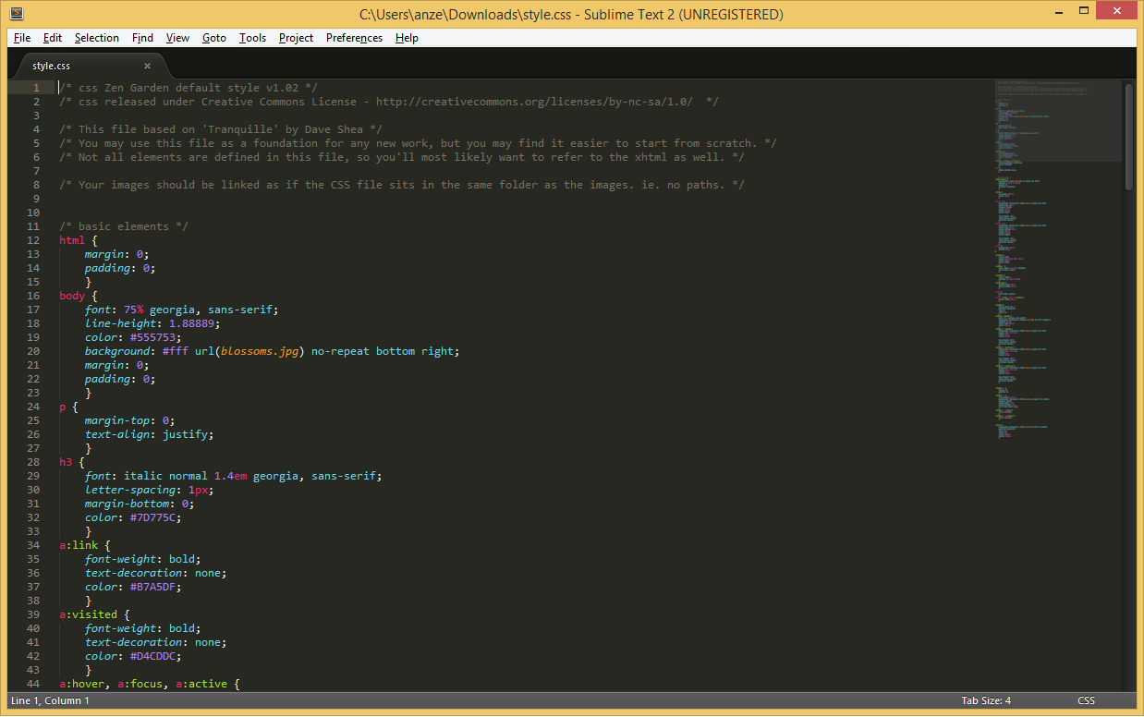Screen dimensions: 1144x717
Task: Open the Help menu
Action: [x=407, y=38]
